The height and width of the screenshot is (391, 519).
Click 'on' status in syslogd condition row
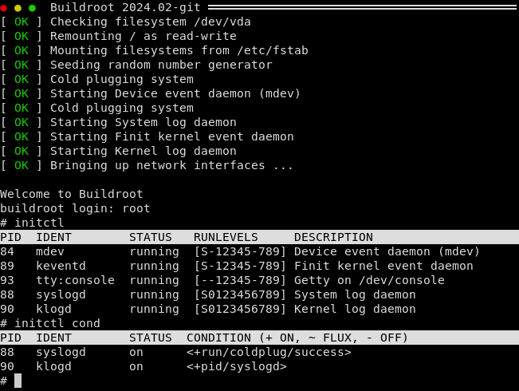pyautogui.click(x=136, y=353)
